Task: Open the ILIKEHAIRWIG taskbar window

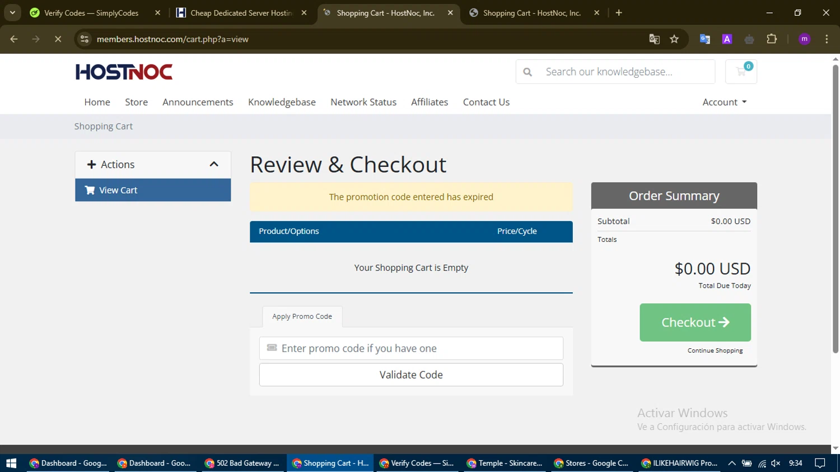Action: pyautogui.click(x=679, y=463)
